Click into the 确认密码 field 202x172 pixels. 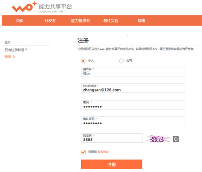click(x=133, y=121)
